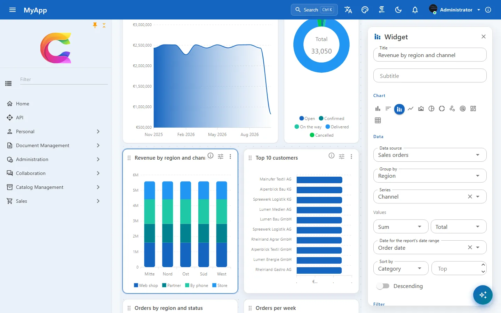This screenshot has height=313, width=501.
Task: Enable the Descending sort switch
Action: 383,286
